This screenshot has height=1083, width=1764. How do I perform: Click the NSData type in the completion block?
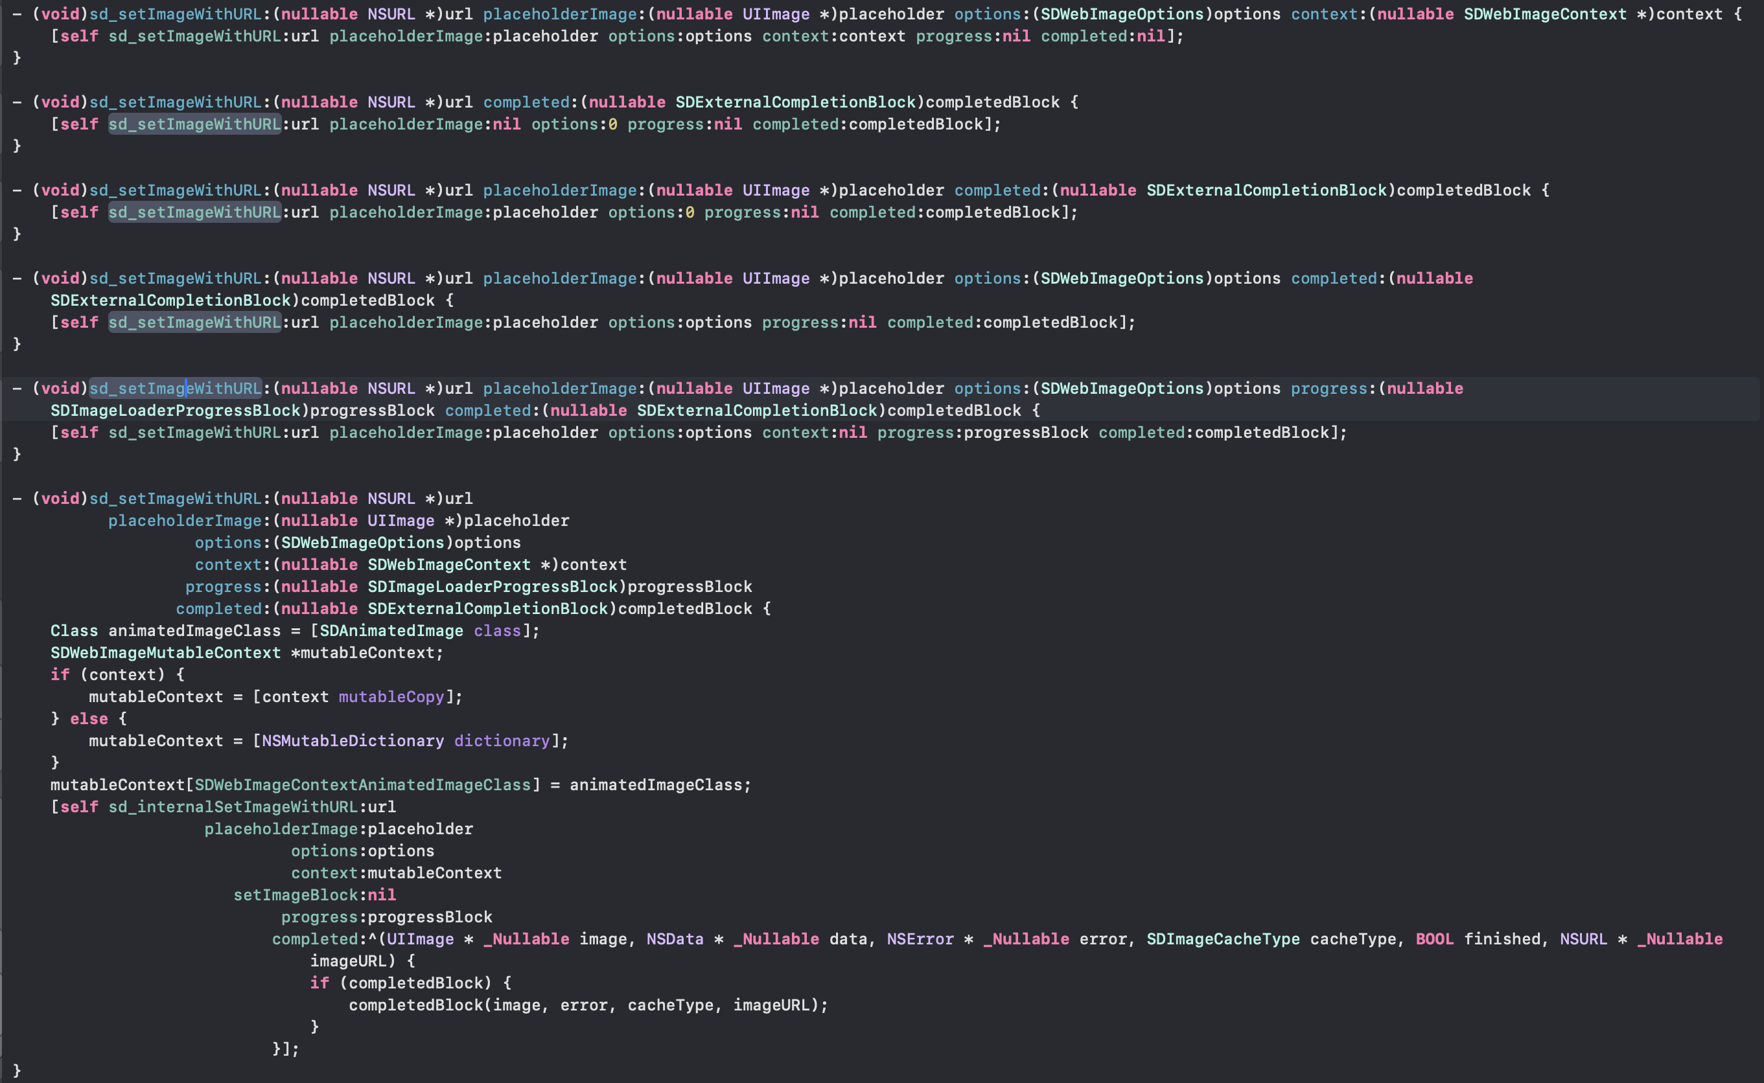tap(674, 939)
